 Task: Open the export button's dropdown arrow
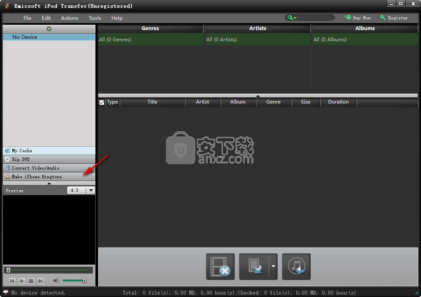[x=273, y=266]
